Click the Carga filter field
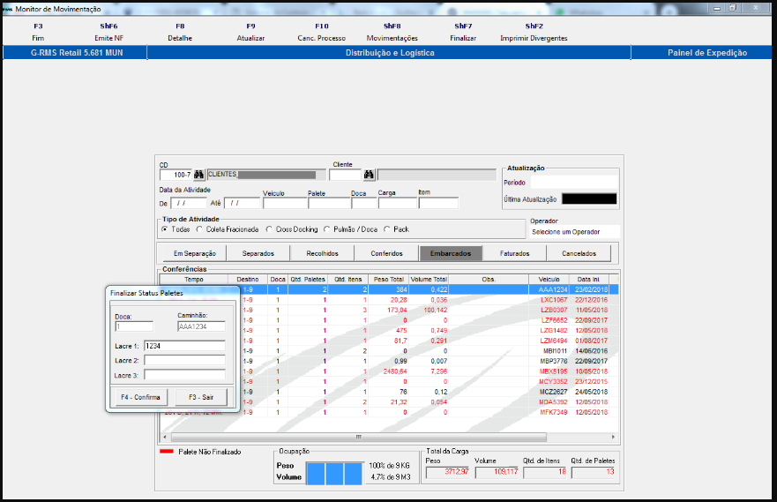 click(398, 203)
